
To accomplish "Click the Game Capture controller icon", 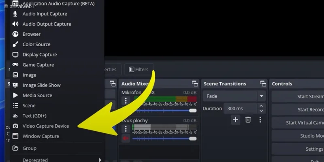I will click(x=15, y=65).
